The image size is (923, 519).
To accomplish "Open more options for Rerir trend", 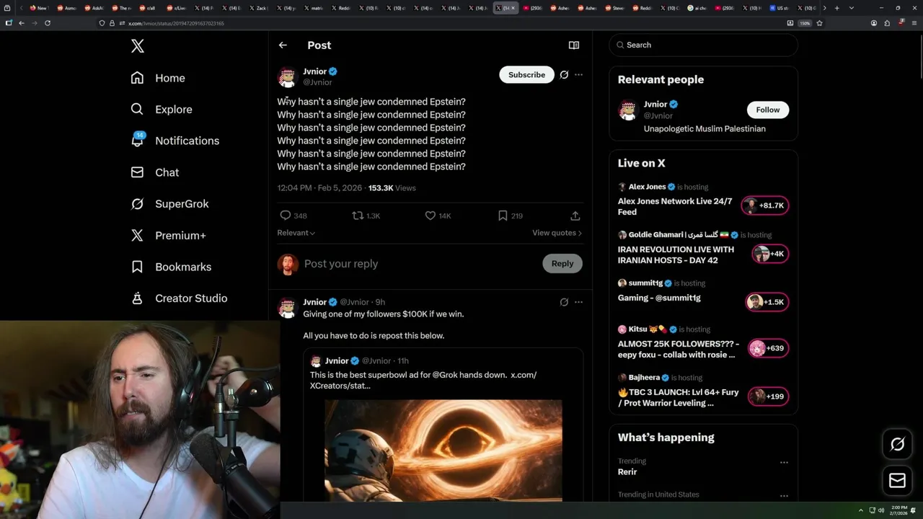I will coord(784,463).
